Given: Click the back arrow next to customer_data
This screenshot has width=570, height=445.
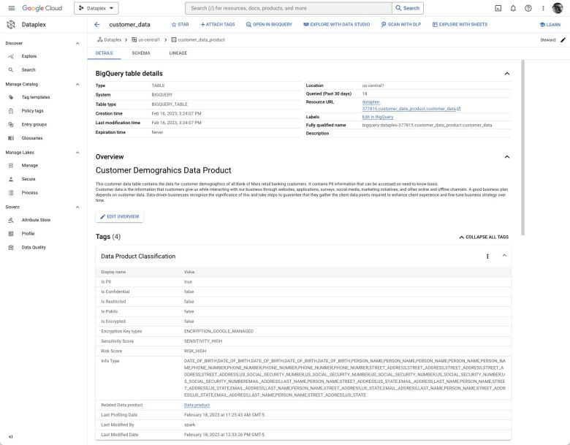Looking at the screenshot, I should tap(97, 24).
